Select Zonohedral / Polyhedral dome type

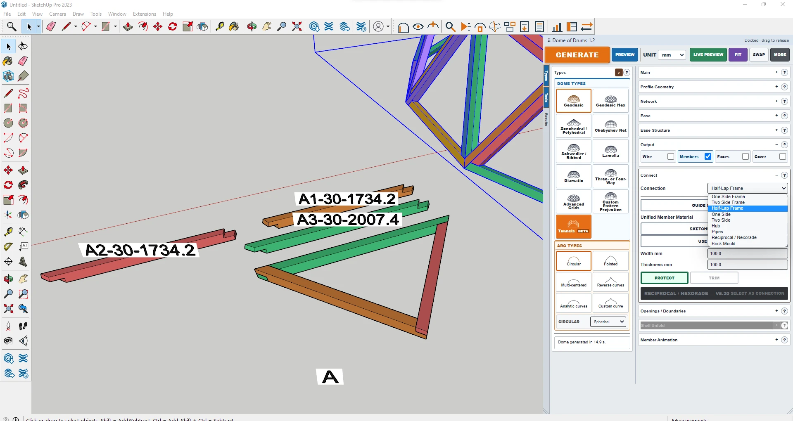pos(574,126)
